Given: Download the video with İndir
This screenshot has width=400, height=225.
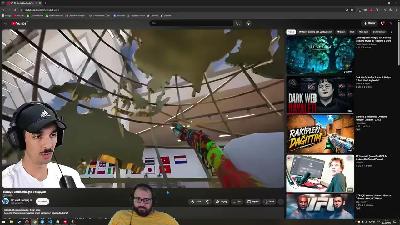Looking at the screenshot, I should [x=269, y=202].
